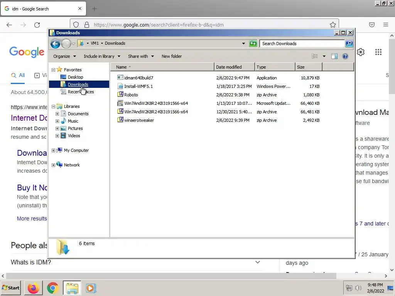The width and height of the screenshot is (395, 296).
Task: Expand the Videos library node
Action: 57,136
